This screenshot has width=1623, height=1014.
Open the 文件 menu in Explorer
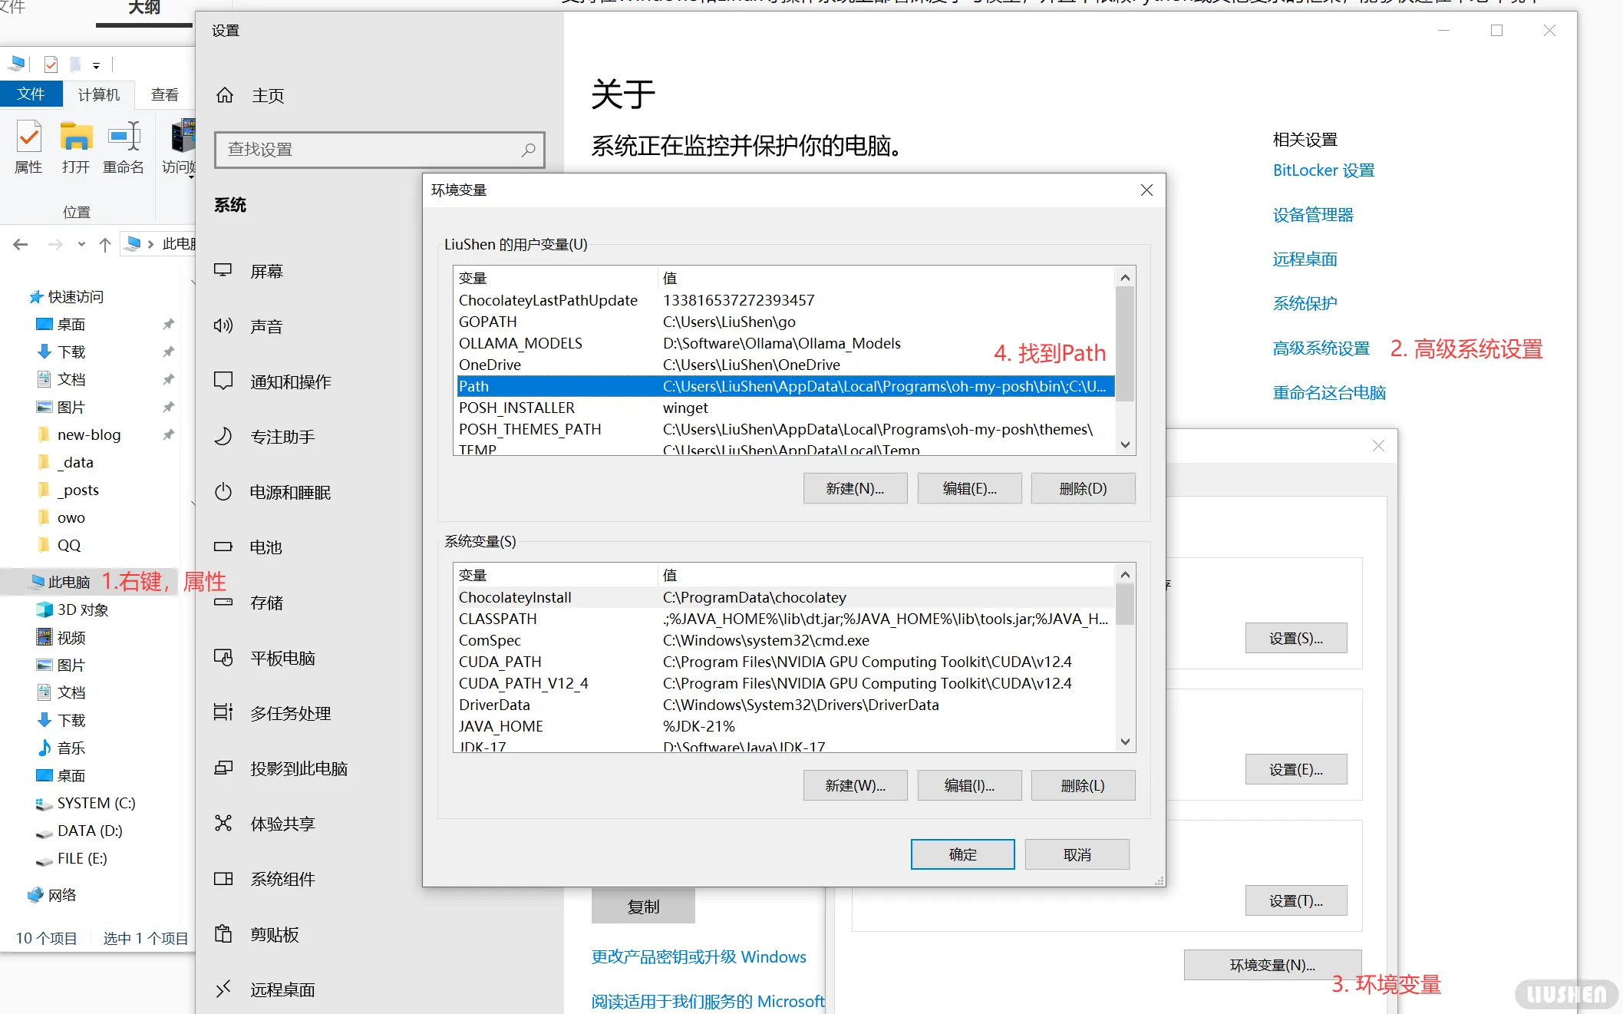[32, 94]
